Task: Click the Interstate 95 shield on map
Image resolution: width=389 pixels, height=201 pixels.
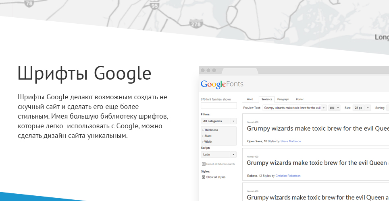Action: 154,6
